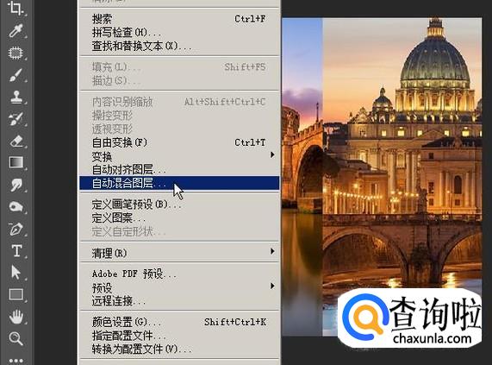The width and height of the screenshot is (492, 365).
Task: Select the Horizontal Type tool
Action: tap(16, 251)
